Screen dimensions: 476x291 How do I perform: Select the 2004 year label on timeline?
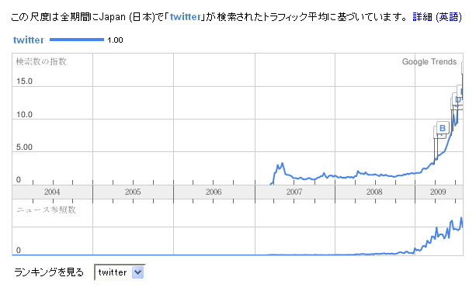tap(52, 192)
